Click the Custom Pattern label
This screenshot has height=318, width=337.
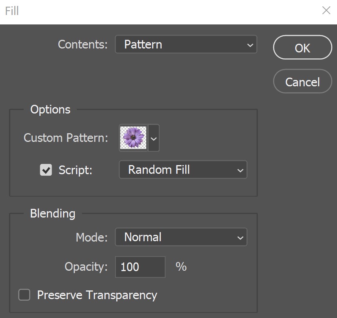click(x=66, y=138)
